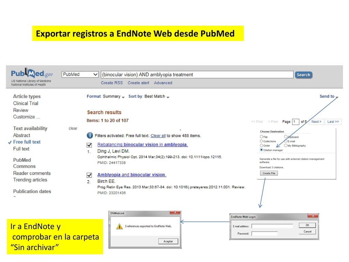349x262 pixels.
Task: Click author line Birch EE.
Action: point(106,181)
